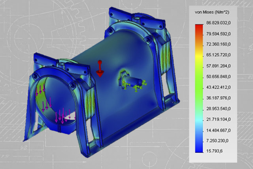Click the von Mises color gradient bar
This screenshot has height=169, width=253.
click(x=199, y=88)
